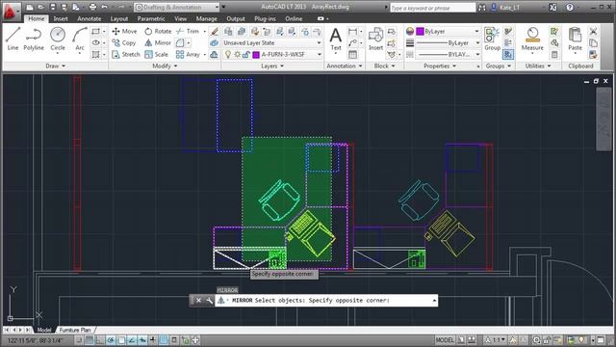Click the Scale tool
Screen dimensions: 616x347
[x=156, y=54]
